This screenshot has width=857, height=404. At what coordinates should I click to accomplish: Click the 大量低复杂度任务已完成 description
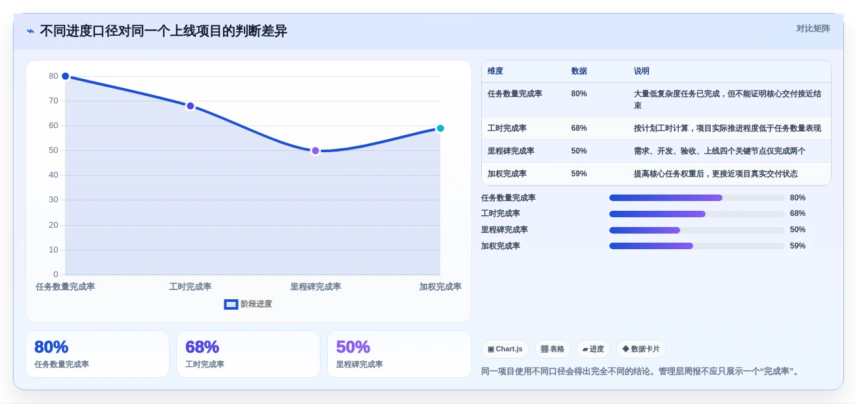[x=728, y=100]
